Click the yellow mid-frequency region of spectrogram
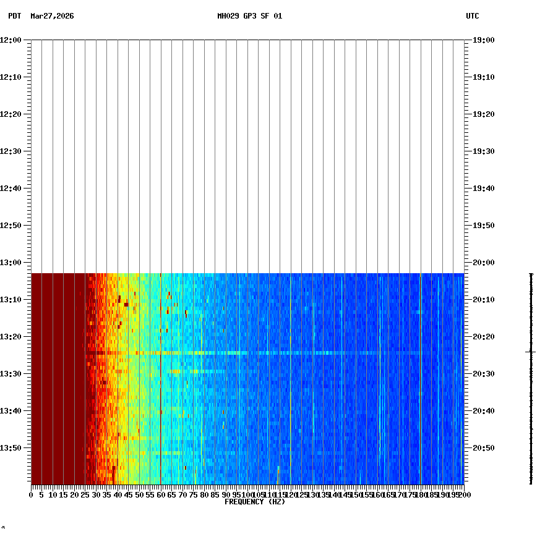The image size is (558, 534). point(124,371)
